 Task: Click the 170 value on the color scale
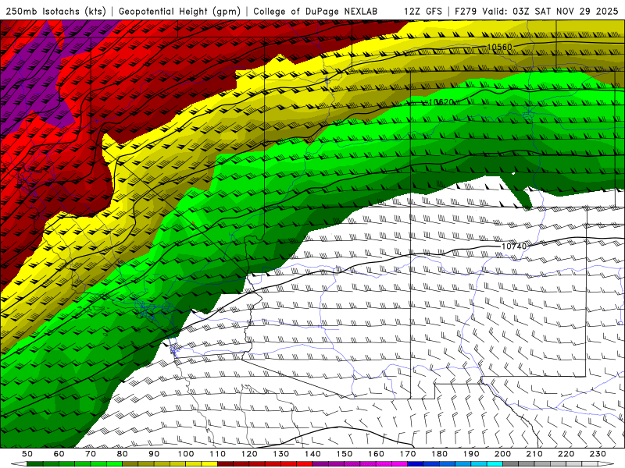point(408,454)
